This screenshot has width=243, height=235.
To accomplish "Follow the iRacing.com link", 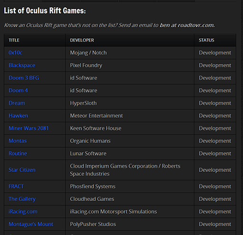I will pos(23,212).
